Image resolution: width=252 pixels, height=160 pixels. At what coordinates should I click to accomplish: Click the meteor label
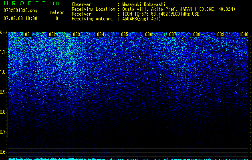57,12
